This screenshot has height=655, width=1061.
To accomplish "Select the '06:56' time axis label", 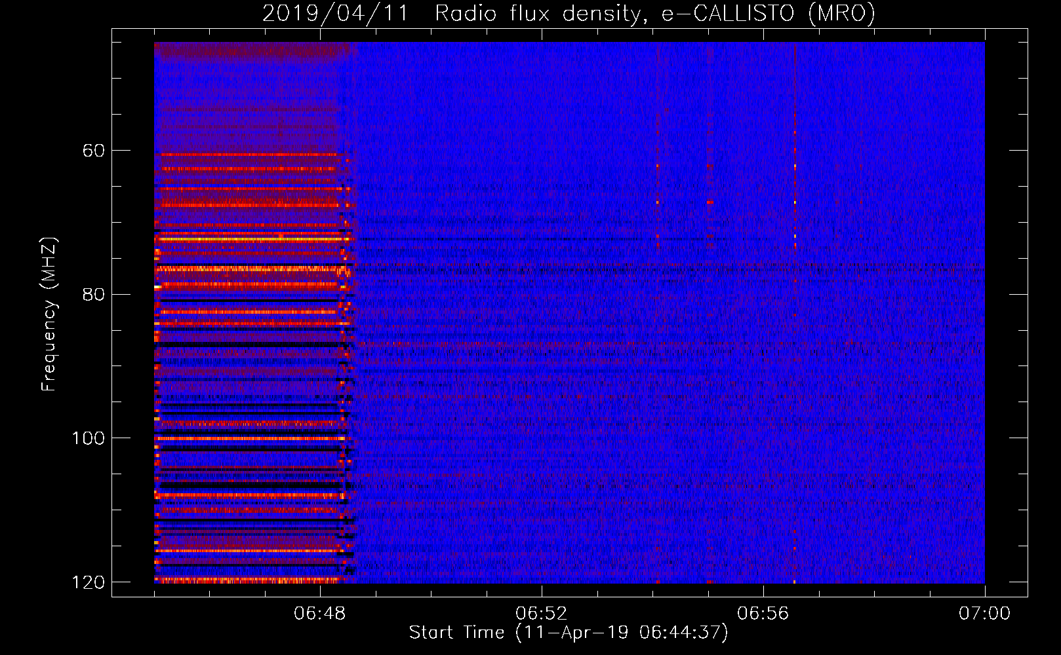I will pos(763,614).
